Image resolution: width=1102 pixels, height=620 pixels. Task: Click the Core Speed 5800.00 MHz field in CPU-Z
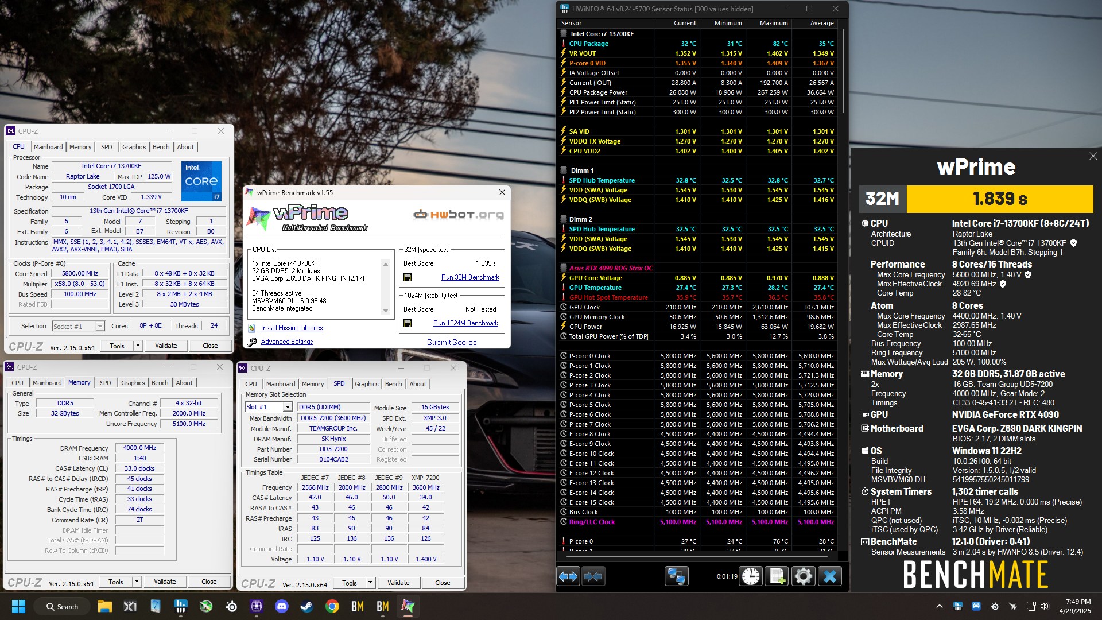(x=80, y=274)
